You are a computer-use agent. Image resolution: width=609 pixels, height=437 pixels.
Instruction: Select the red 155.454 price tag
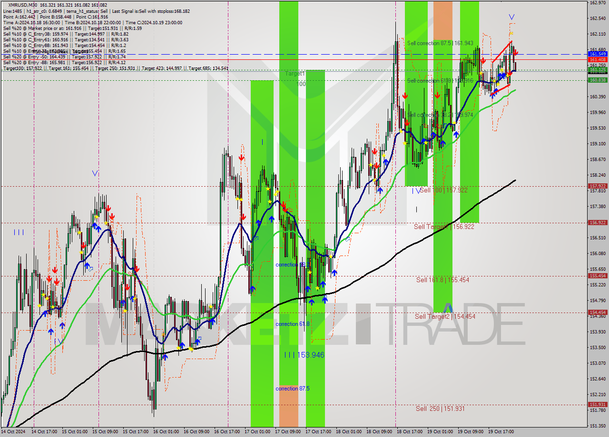pyautogui.click(x=598, y=275)
